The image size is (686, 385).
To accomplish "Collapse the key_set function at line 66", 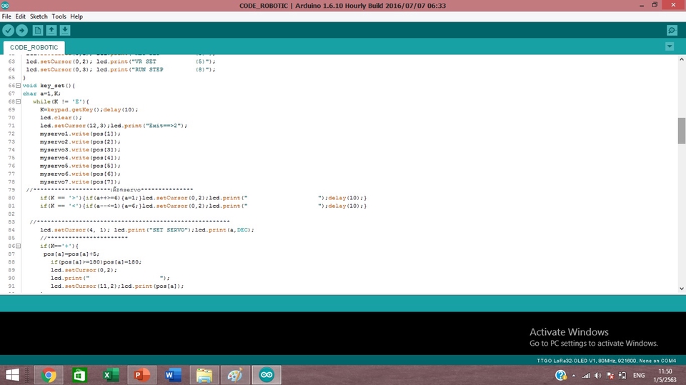I will [19, 86].
